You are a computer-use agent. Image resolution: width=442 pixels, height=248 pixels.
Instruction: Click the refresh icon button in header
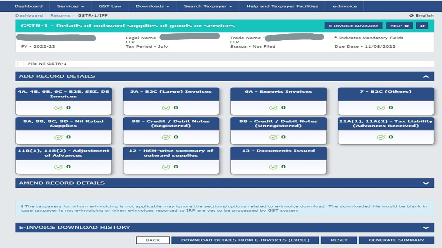coord(422,26)
